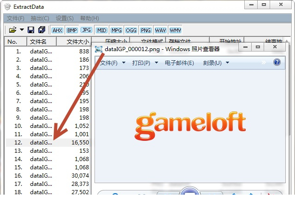Screen dimensions: 295x202
Task: Toggle the MPG format filter
Action: [x=116, y=30]
